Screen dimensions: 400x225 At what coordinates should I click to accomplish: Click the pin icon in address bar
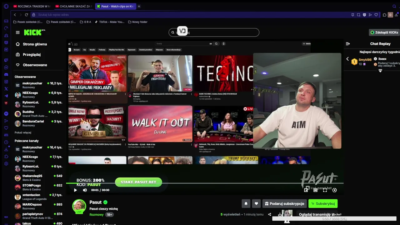click(x=353, y=15)
